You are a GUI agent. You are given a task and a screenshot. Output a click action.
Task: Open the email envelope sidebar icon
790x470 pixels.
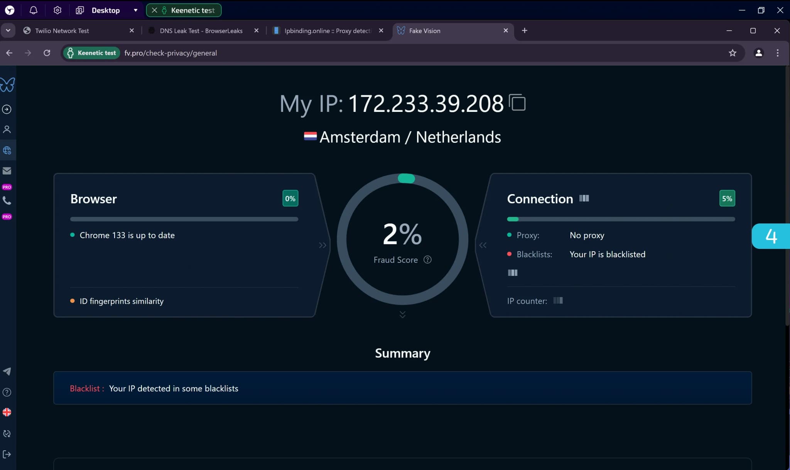tap(7, 171)
